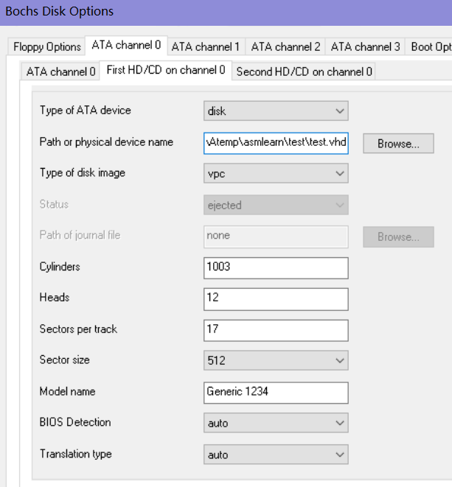Click the Heads input field

coord(276,299)
